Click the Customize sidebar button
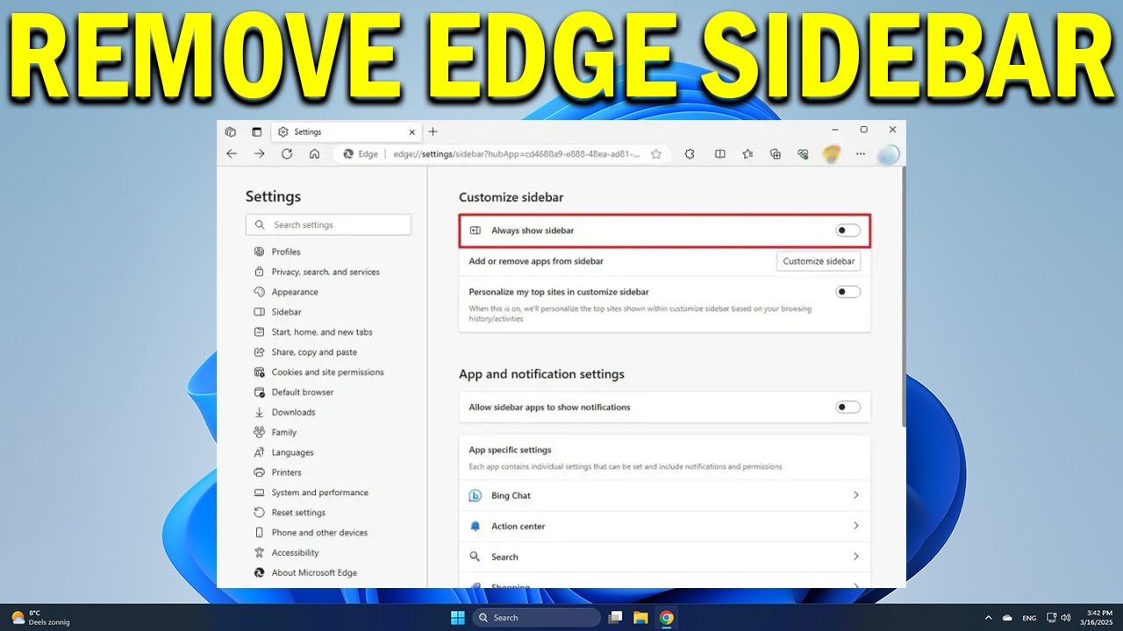 coord(819,261)
